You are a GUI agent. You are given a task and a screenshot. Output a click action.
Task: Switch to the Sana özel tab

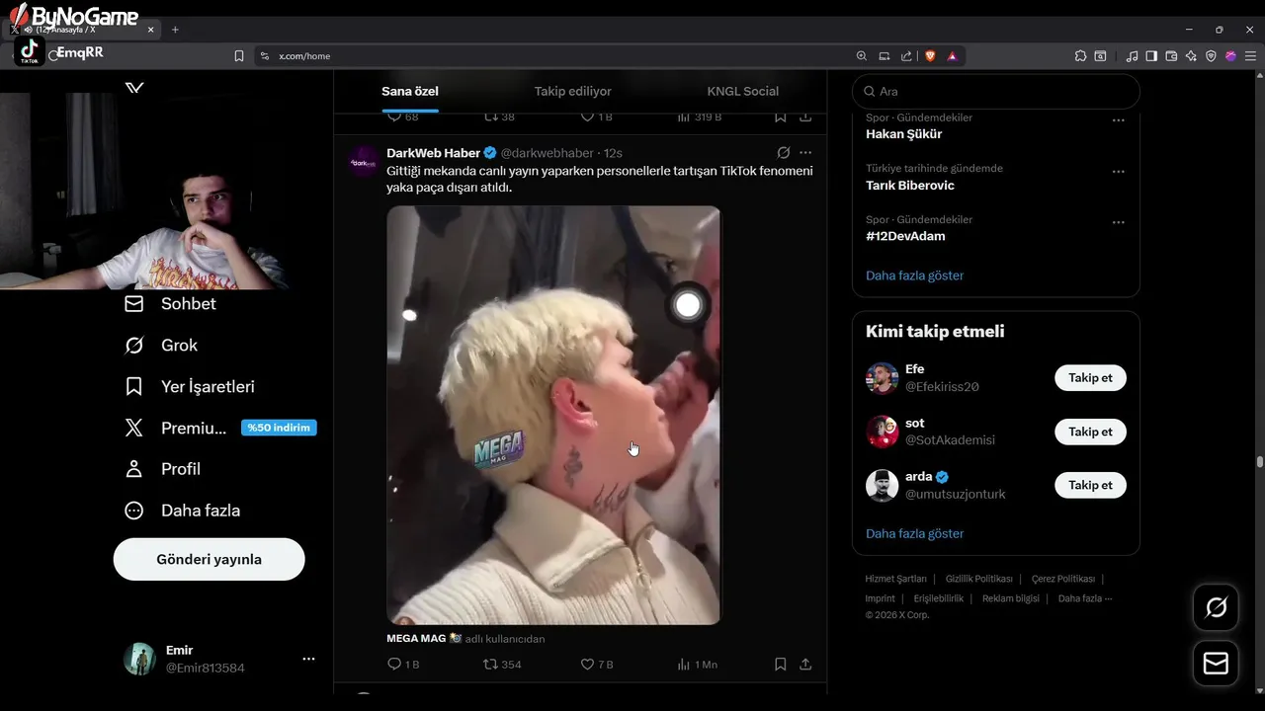pos(410,91)
